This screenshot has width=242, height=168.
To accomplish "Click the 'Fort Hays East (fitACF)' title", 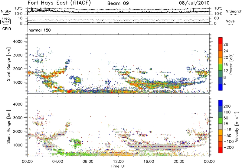I will (59, 3).
